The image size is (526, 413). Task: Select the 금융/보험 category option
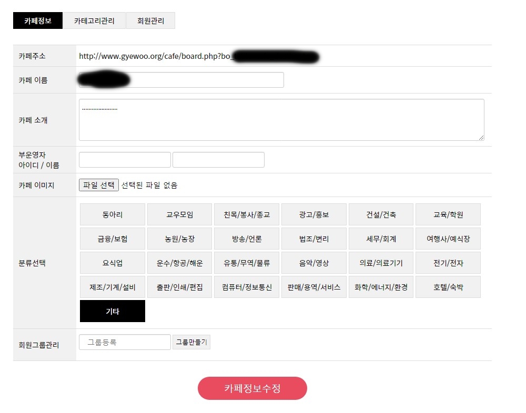(x=113, y=239)
